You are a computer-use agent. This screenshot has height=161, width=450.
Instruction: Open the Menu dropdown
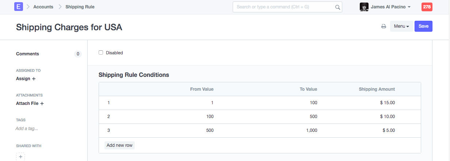pyautogui.click(x=401, y=26)
